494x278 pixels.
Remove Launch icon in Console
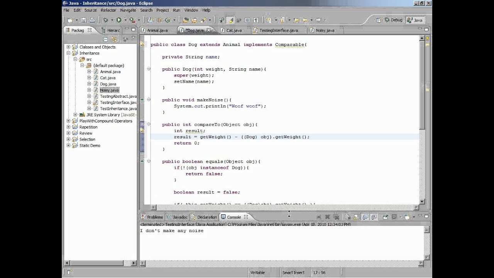pos(327,217)
